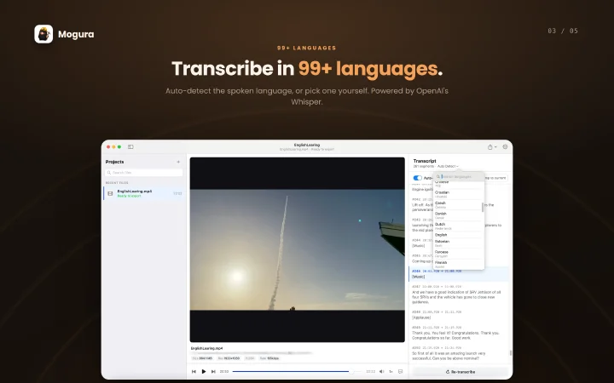The height and width of the screenshot is (383, 614).
Task: Focus the Search languages input field
Action: click(x=459, y=177)
